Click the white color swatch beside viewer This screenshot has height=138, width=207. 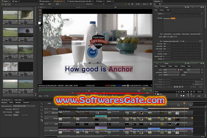point(39,23)
